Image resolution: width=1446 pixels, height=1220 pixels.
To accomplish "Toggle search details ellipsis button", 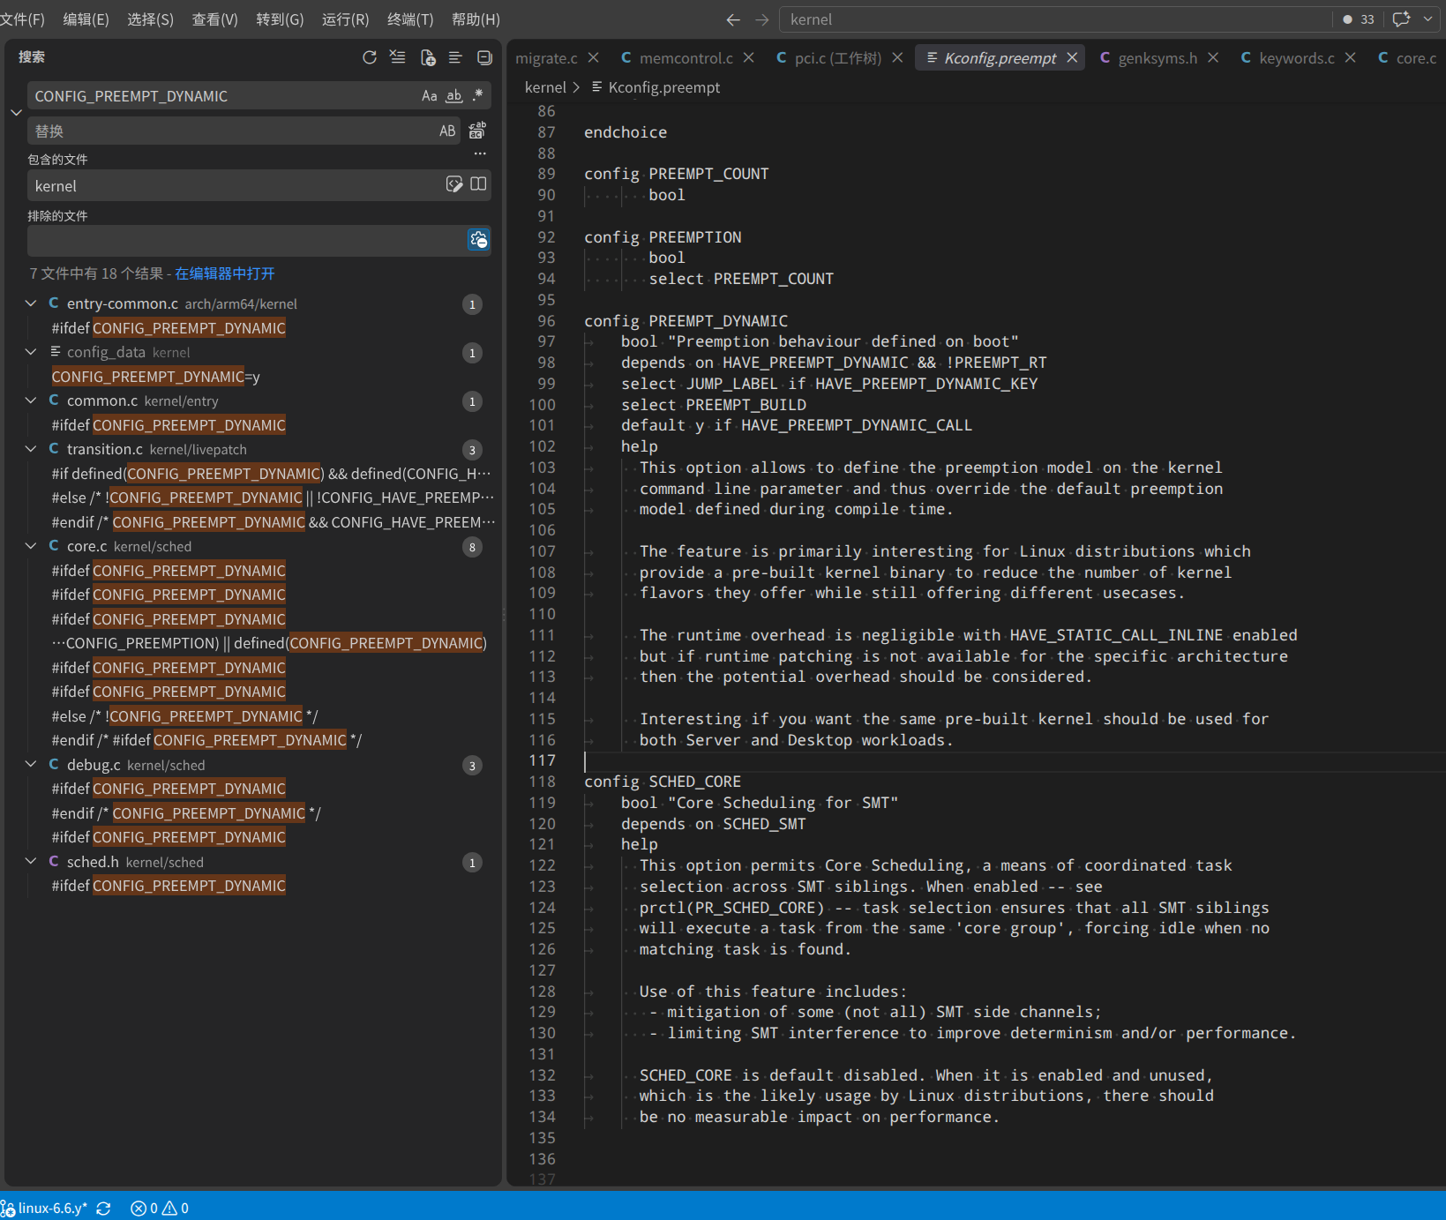I will [480, 153].
